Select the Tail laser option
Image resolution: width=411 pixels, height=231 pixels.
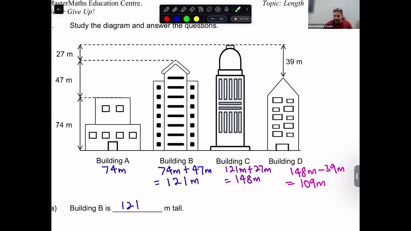(217, 19)
